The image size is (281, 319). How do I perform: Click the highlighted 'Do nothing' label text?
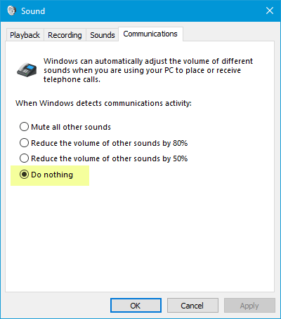pyautogui.click(x=52, y=175)
